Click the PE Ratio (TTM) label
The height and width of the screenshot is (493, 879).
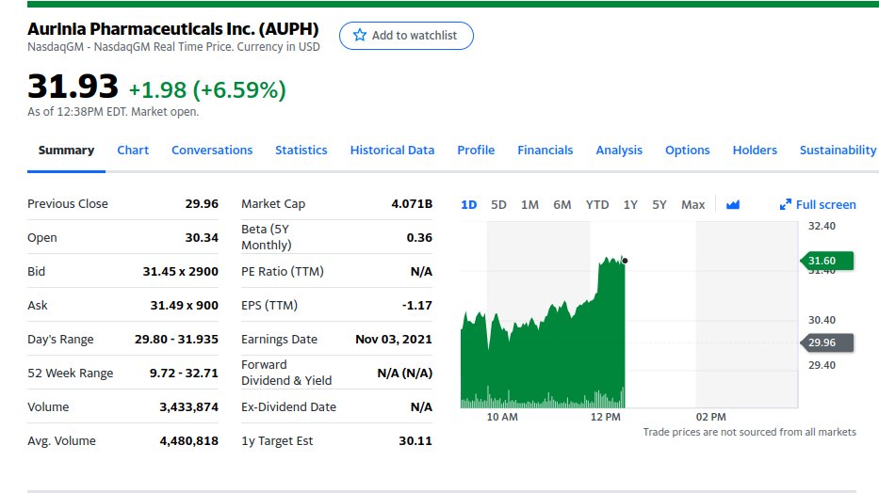[x=283, y=271]
